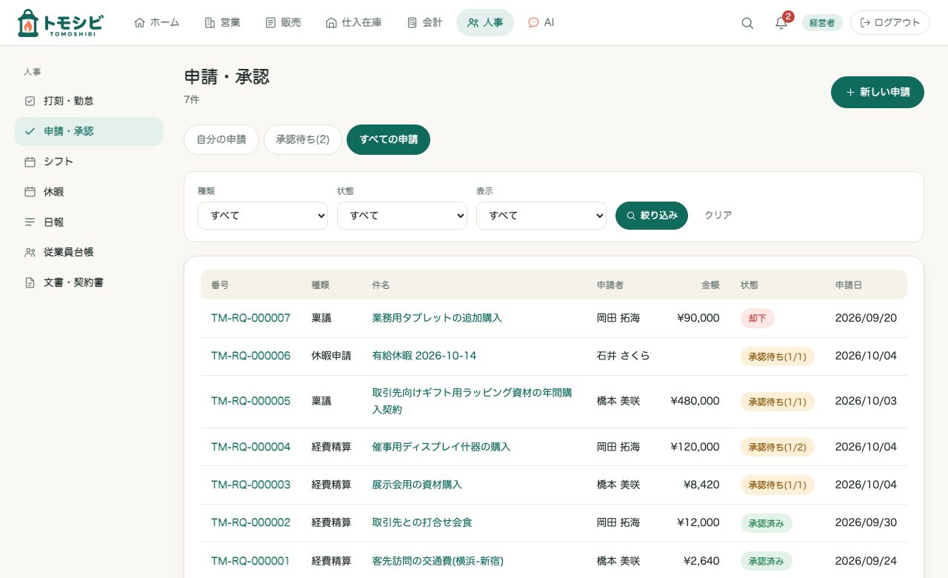
Task: Click the 絞り込み filter button
Action: tap(652, 216)
